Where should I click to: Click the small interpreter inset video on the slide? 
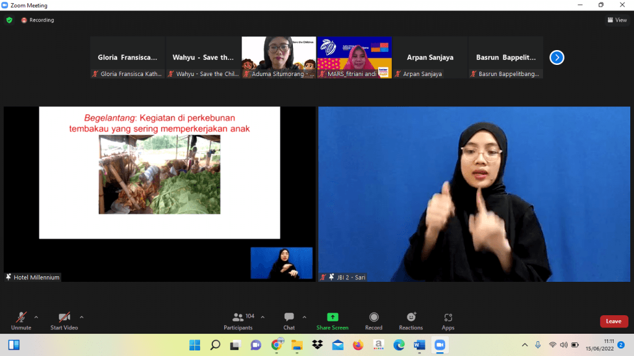(282, 263)
